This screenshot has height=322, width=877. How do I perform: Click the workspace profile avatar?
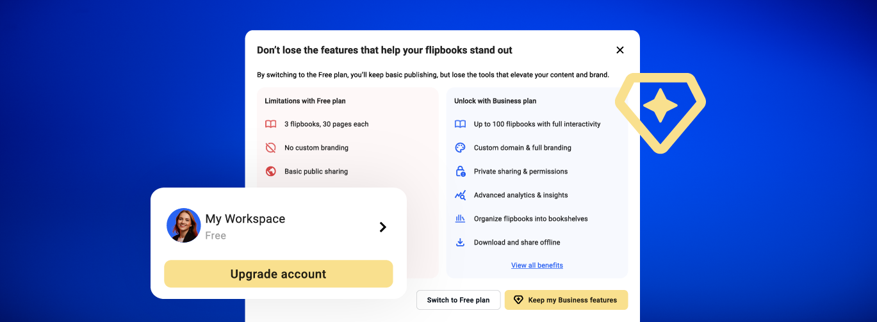click(x=183, y=225)
